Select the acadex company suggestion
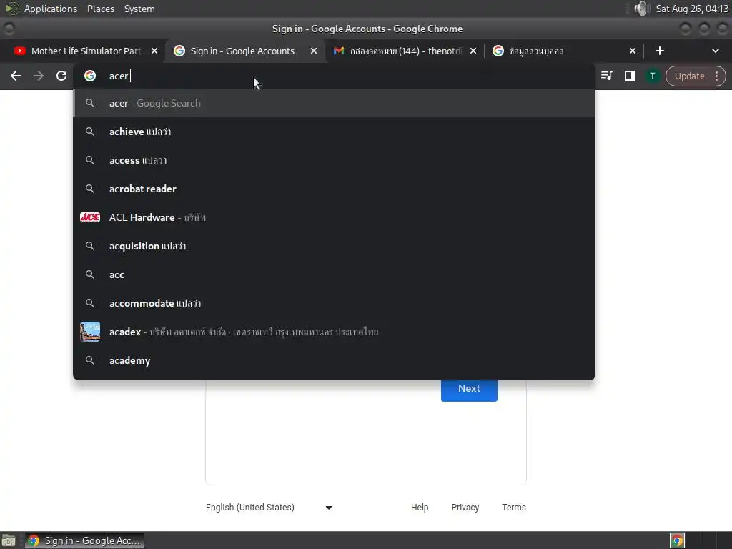Screen dimensions: 732x549 335,332
